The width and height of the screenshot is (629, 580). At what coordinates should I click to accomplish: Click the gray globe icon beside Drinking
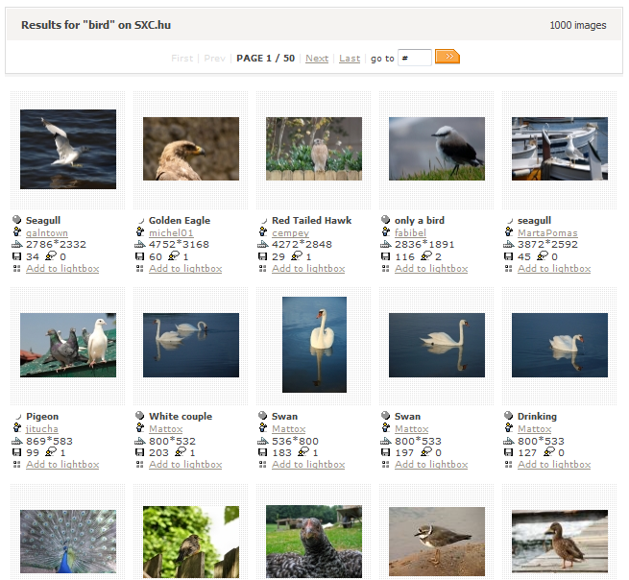pos(508,415)
